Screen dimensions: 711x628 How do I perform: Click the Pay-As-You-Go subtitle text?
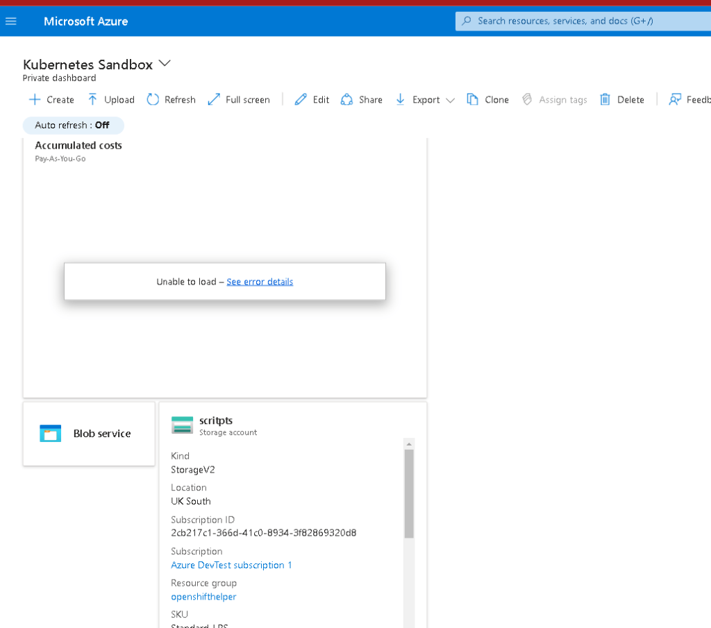(x=60, y=159)
